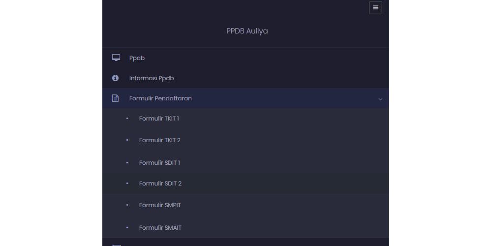
Task: Choose Formulir SDIT 1
Action: [159, 163]
